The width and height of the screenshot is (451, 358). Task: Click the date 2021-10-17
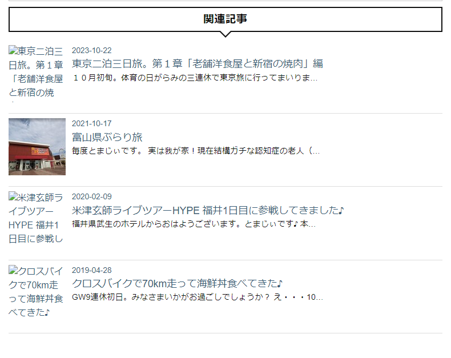(91, 123)
